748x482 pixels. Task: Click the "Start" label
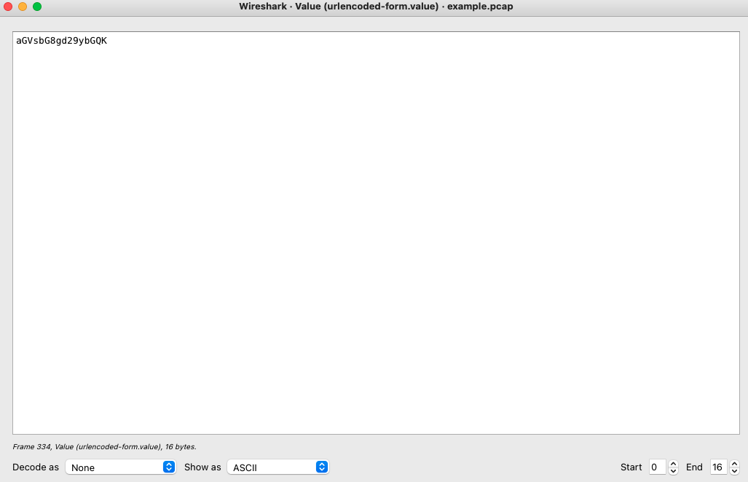631,467
